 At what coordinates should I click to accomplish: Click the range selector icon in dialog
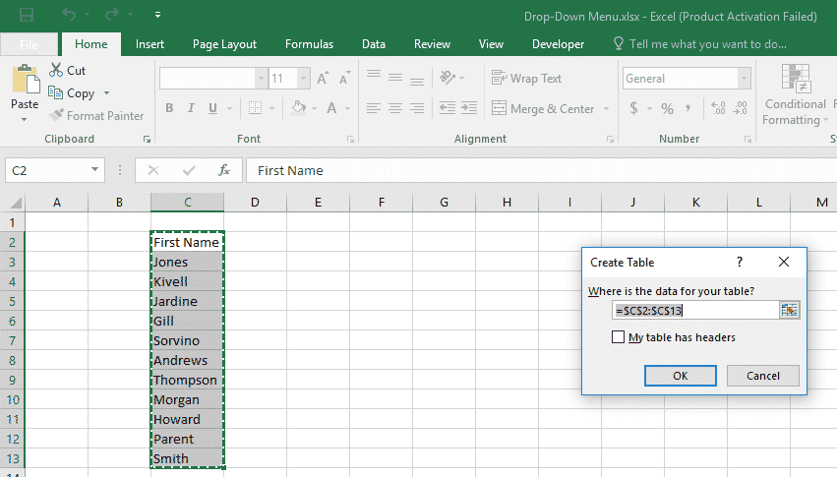click(x=789, y=310)
